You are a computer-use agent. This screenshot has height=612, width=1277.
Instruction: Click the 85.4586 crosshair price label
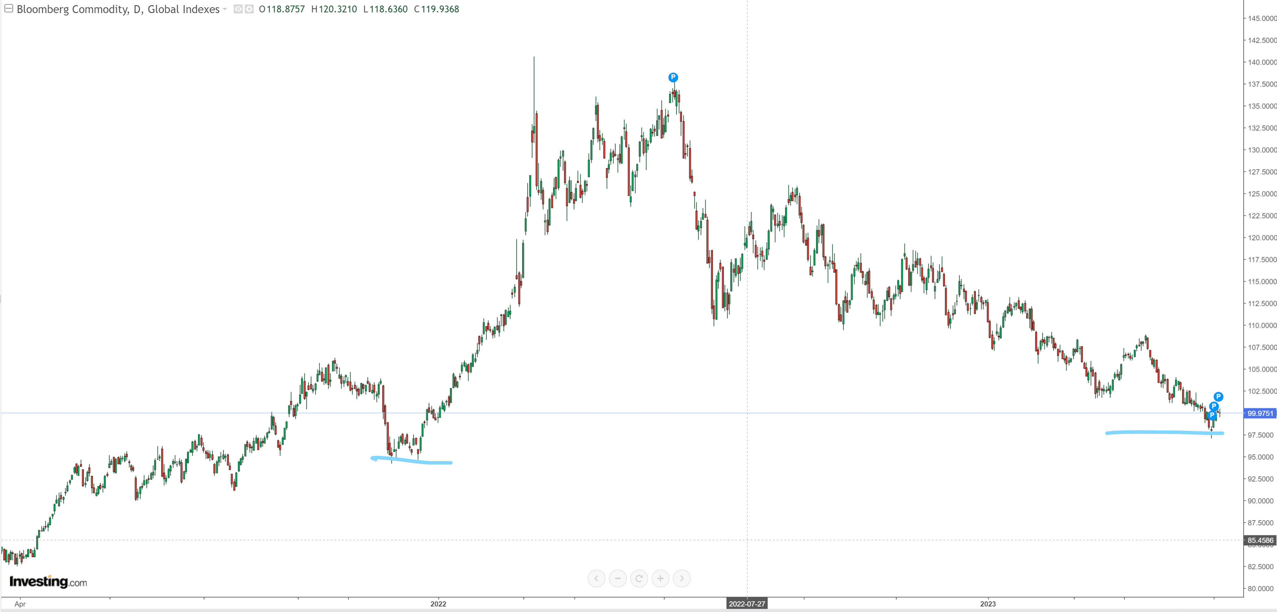tap(1260, 540)
